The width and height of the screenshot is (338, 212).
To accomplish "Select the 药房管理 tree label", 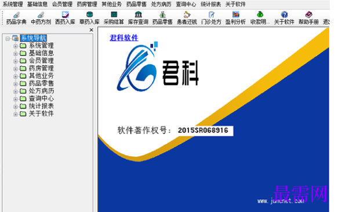I will [x=41, y=68].
